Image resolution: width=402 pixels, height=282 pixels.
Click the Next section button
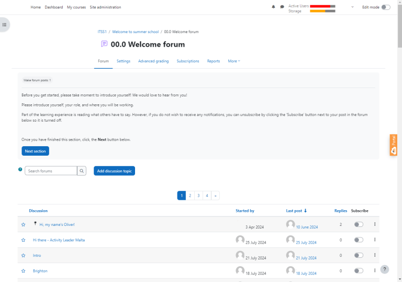point(36,151)
